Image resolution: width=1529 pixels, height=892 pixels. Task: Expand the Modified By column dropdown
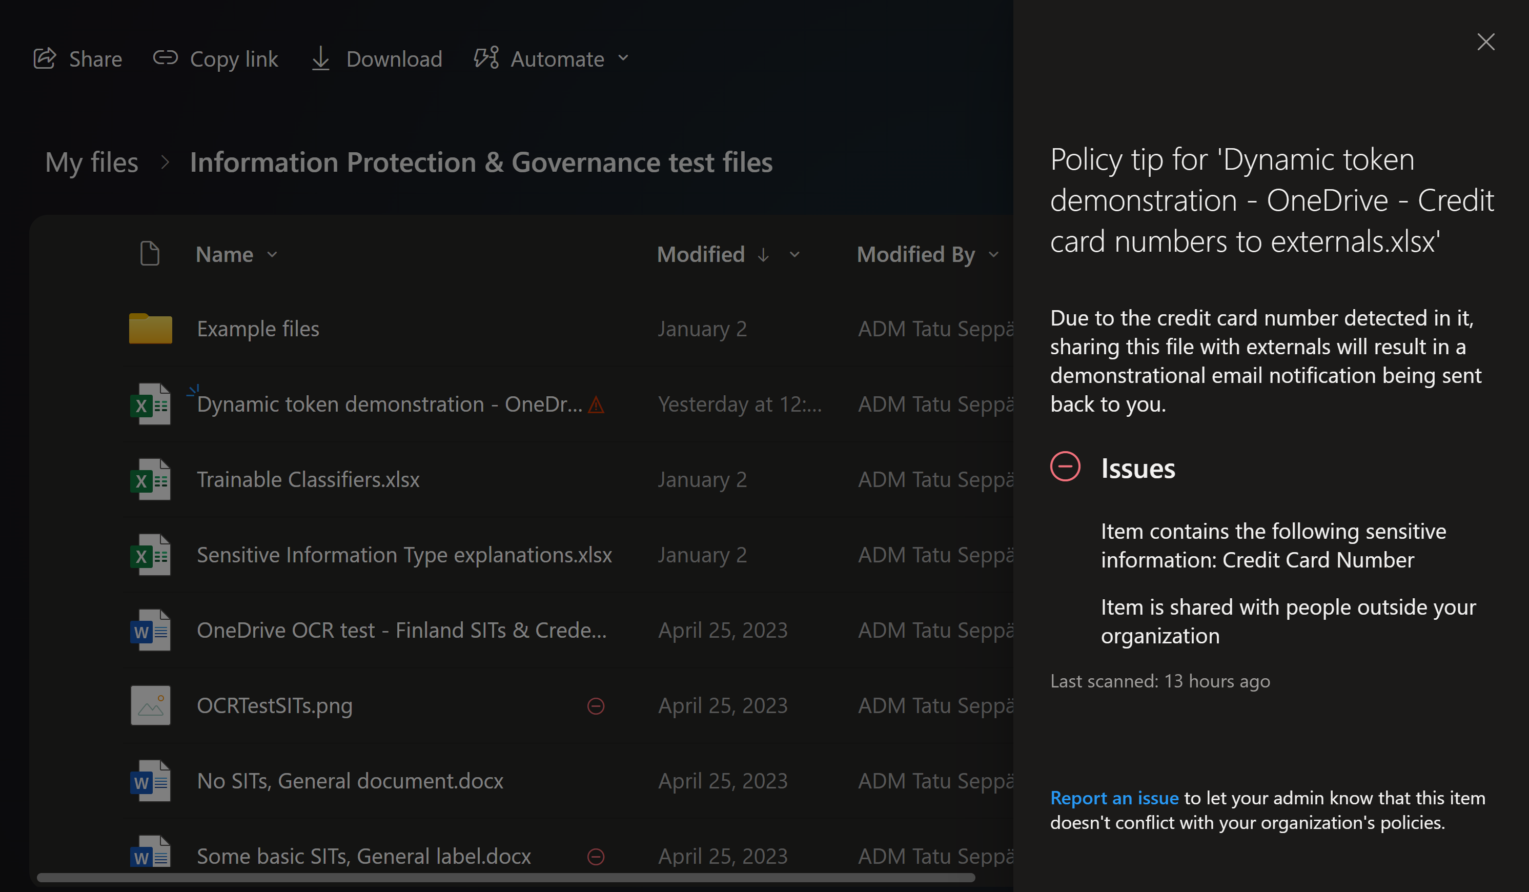[993, 255]
